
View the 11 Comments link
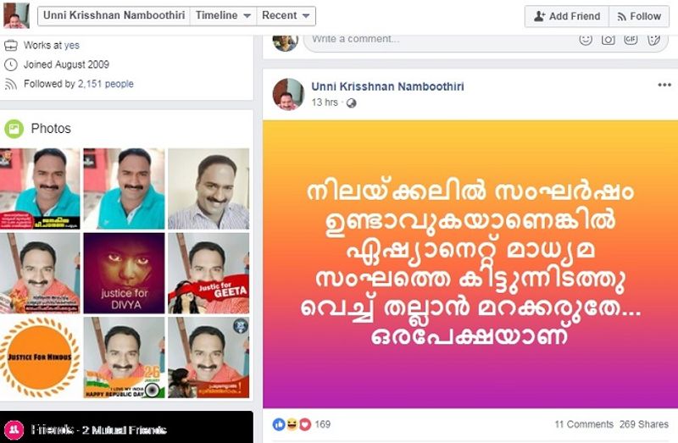coord(584,424)
